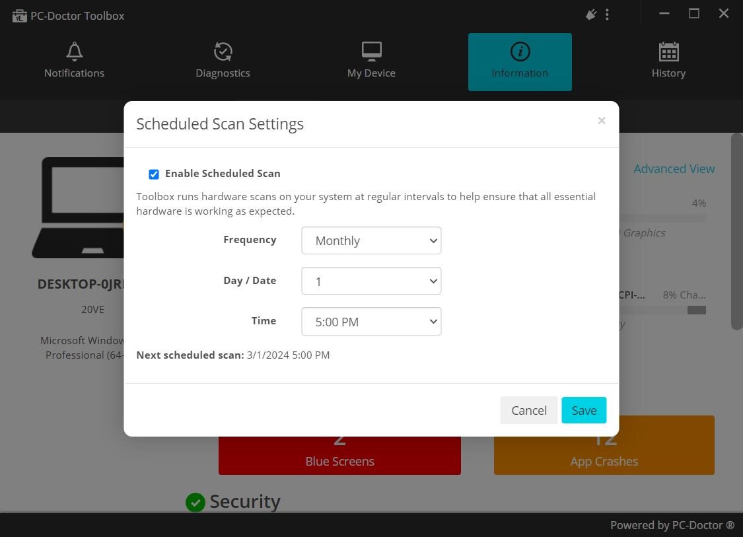Click the Security section heading
The image size is (743, 537).
[x=245, y=501]
